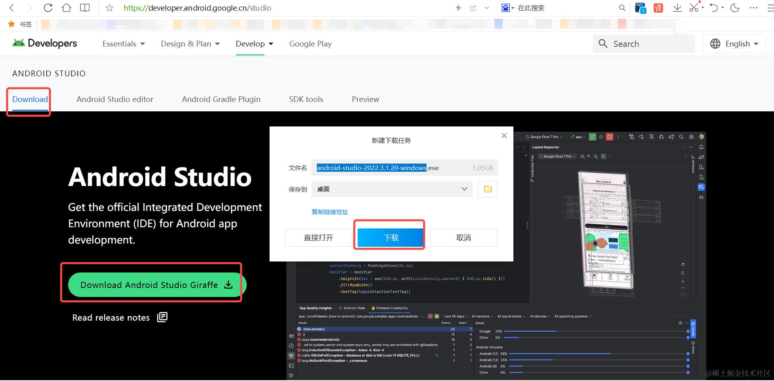This screenshot has width=774, height=381.
Task: Open the browser home page icon
Action: click(x=66, y=8)
